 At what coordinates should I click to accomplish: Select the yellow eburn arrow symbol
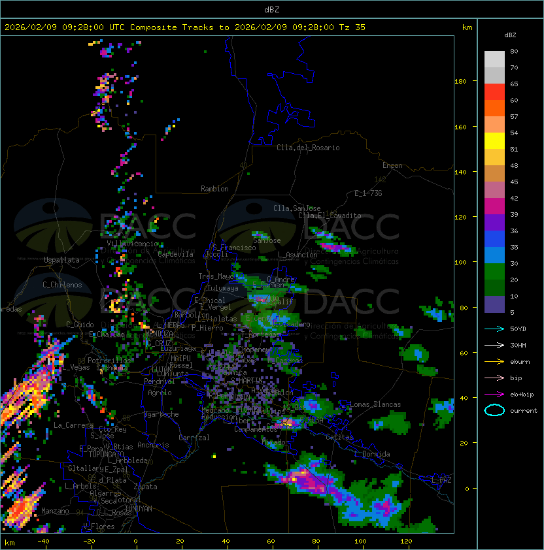pyautogui.click(x=494, y=362)
